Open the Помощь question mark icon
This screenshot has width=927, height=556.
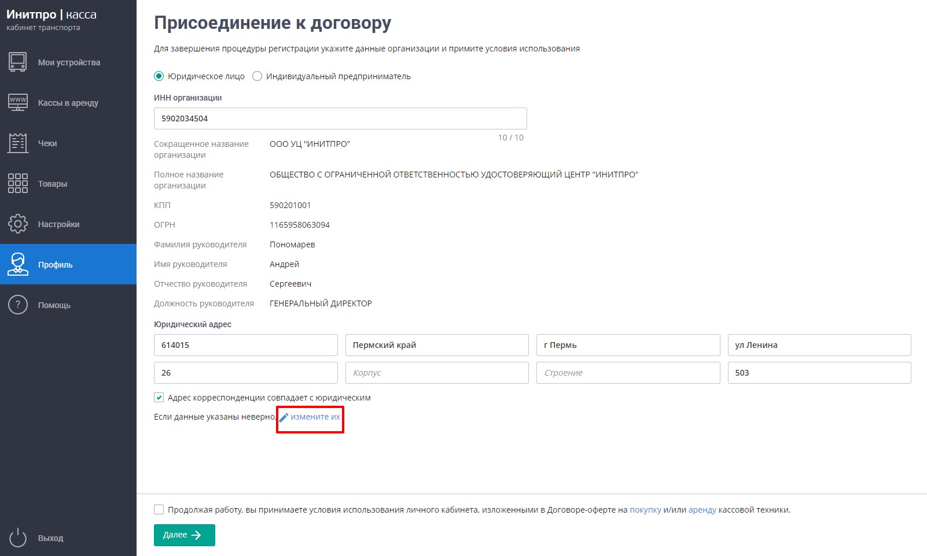[18, 305]
